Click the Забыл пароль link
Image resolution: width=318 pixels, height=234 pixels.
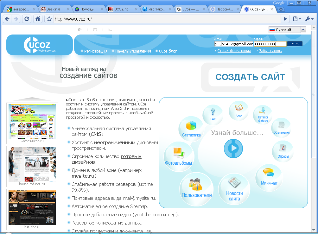[x=270, y=51]
